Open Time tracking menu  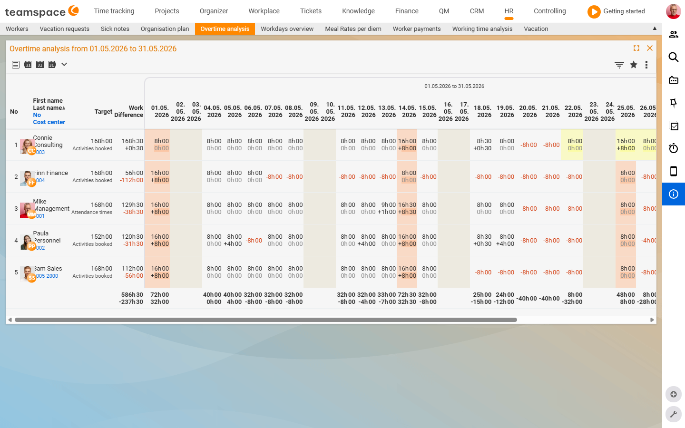coord(114,11)
